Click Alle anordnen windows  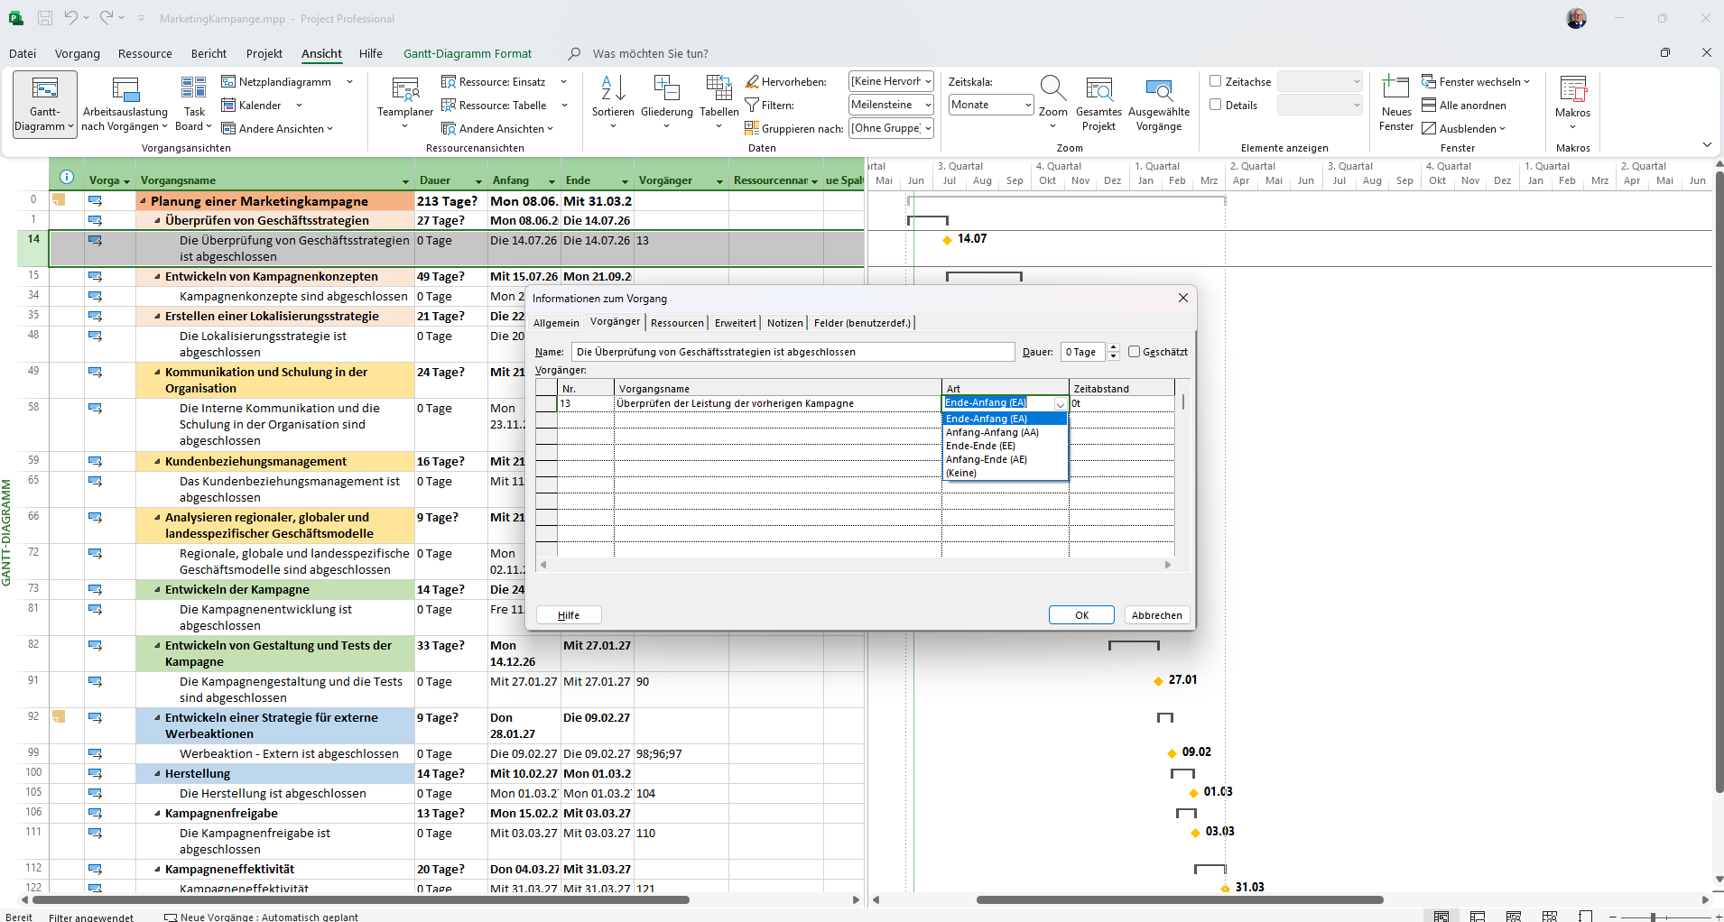[1464, 106]
